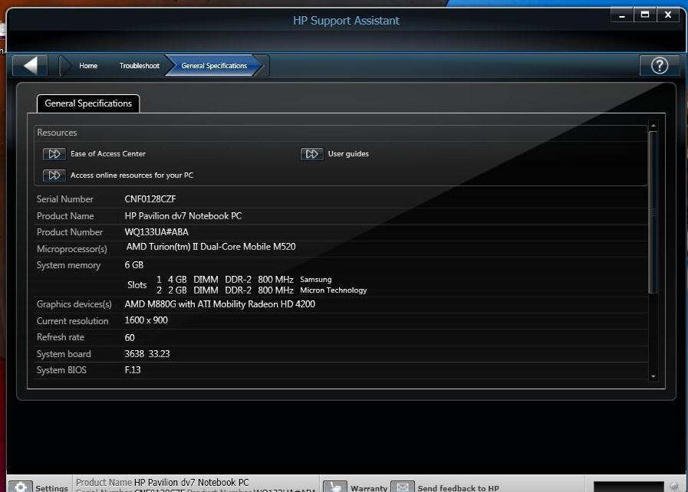Click the Micron Technology memory slot row
This screenshot has height=492, width=688.
pos(262,290)
